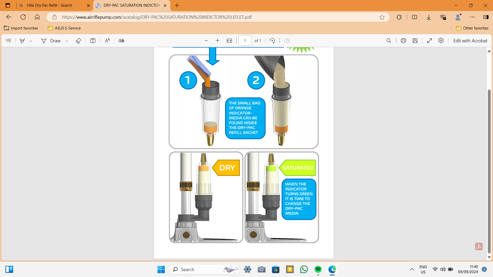Toggle the Edge sidebar button
The height and width of the screenshot is (277, 493).
486,17
